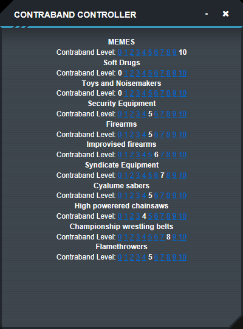Set High powerered chainsaws level to 9
This screenshot has width=243, height=329.
174,216
